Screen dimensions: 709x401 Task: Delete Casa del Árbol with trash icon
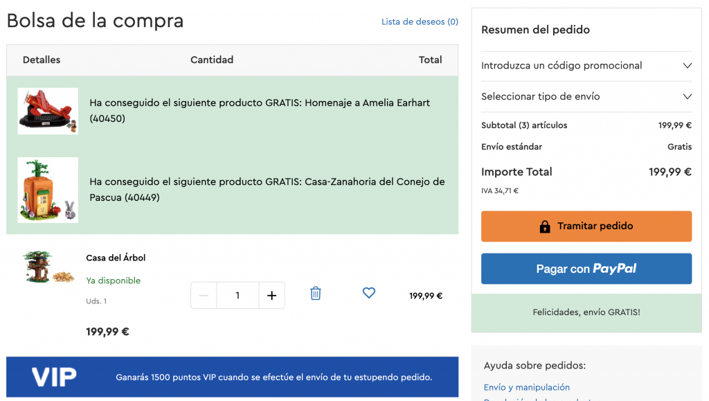316,294
